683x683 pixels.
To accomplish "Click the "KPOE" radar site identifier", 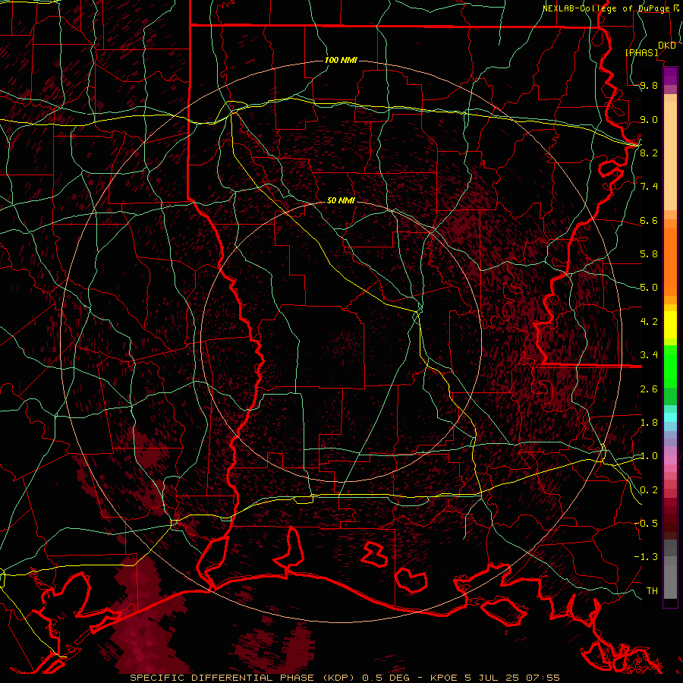I will tap(443, 678).
